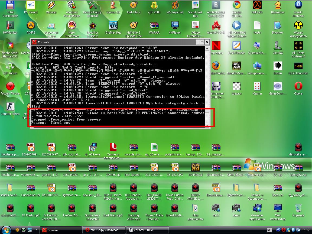Viewport: 312px width, 234px height.
Task: Click the Console window title bar icon
Action: pyautogui.click(x=34, y=42)
